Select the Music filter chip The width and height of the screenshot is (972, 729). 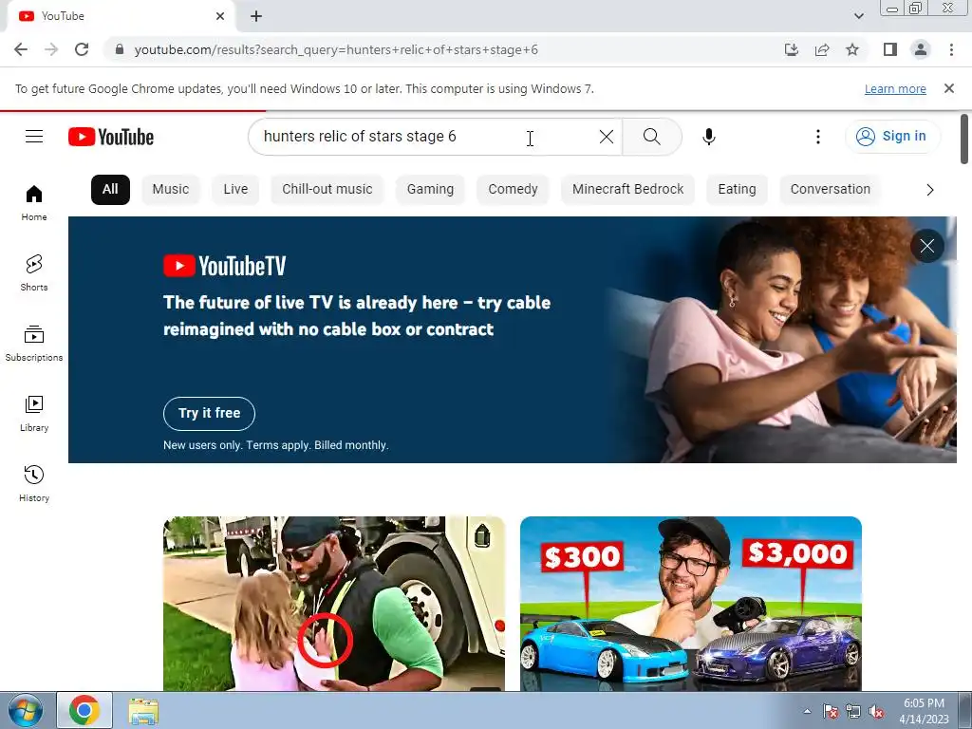(x=171, y=190)
